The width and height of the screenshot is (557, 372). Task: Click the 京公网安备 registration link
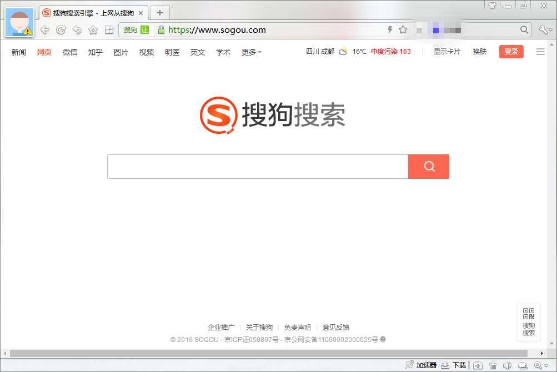(x=331, y=340)
